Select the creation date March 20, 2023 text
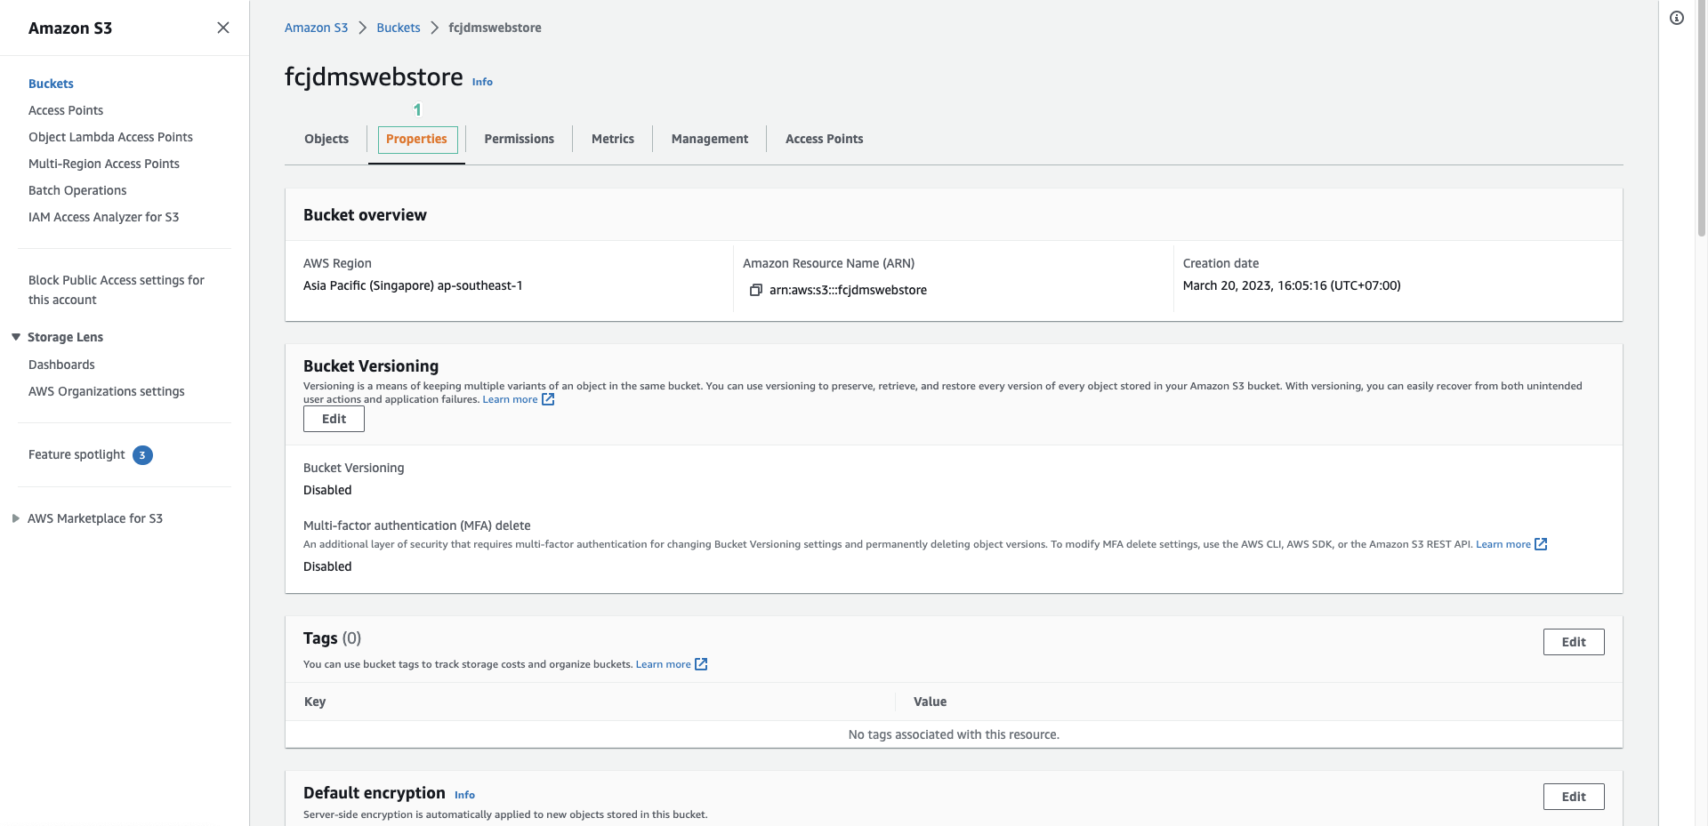 pos(1292,285)
